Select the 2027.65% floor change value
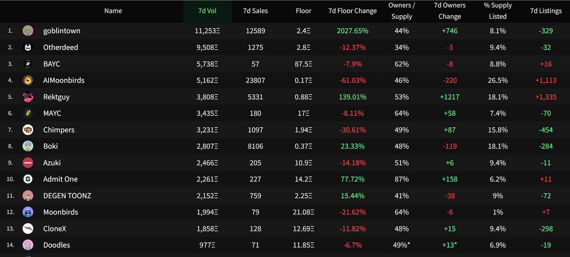This screenshot has height=257, width=570. click(353, 31)
